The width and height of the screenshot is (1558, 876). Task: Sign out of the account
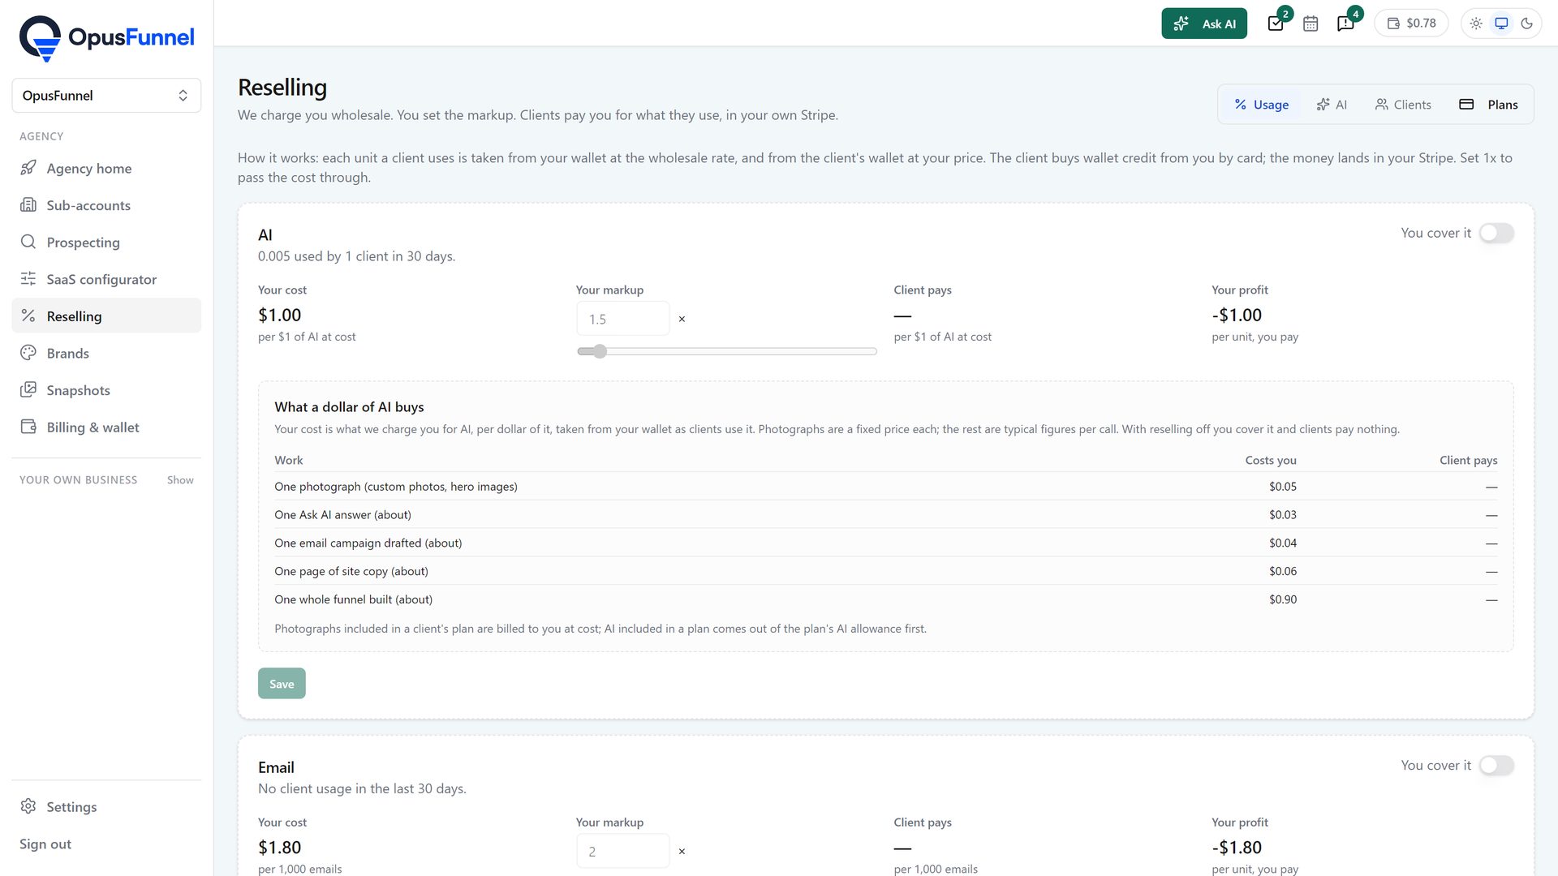(45, 844)
